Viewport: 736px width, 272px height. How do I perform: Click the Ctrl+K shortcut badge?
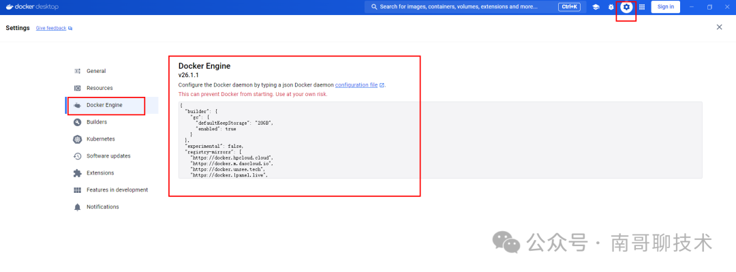tap(569, 7)
